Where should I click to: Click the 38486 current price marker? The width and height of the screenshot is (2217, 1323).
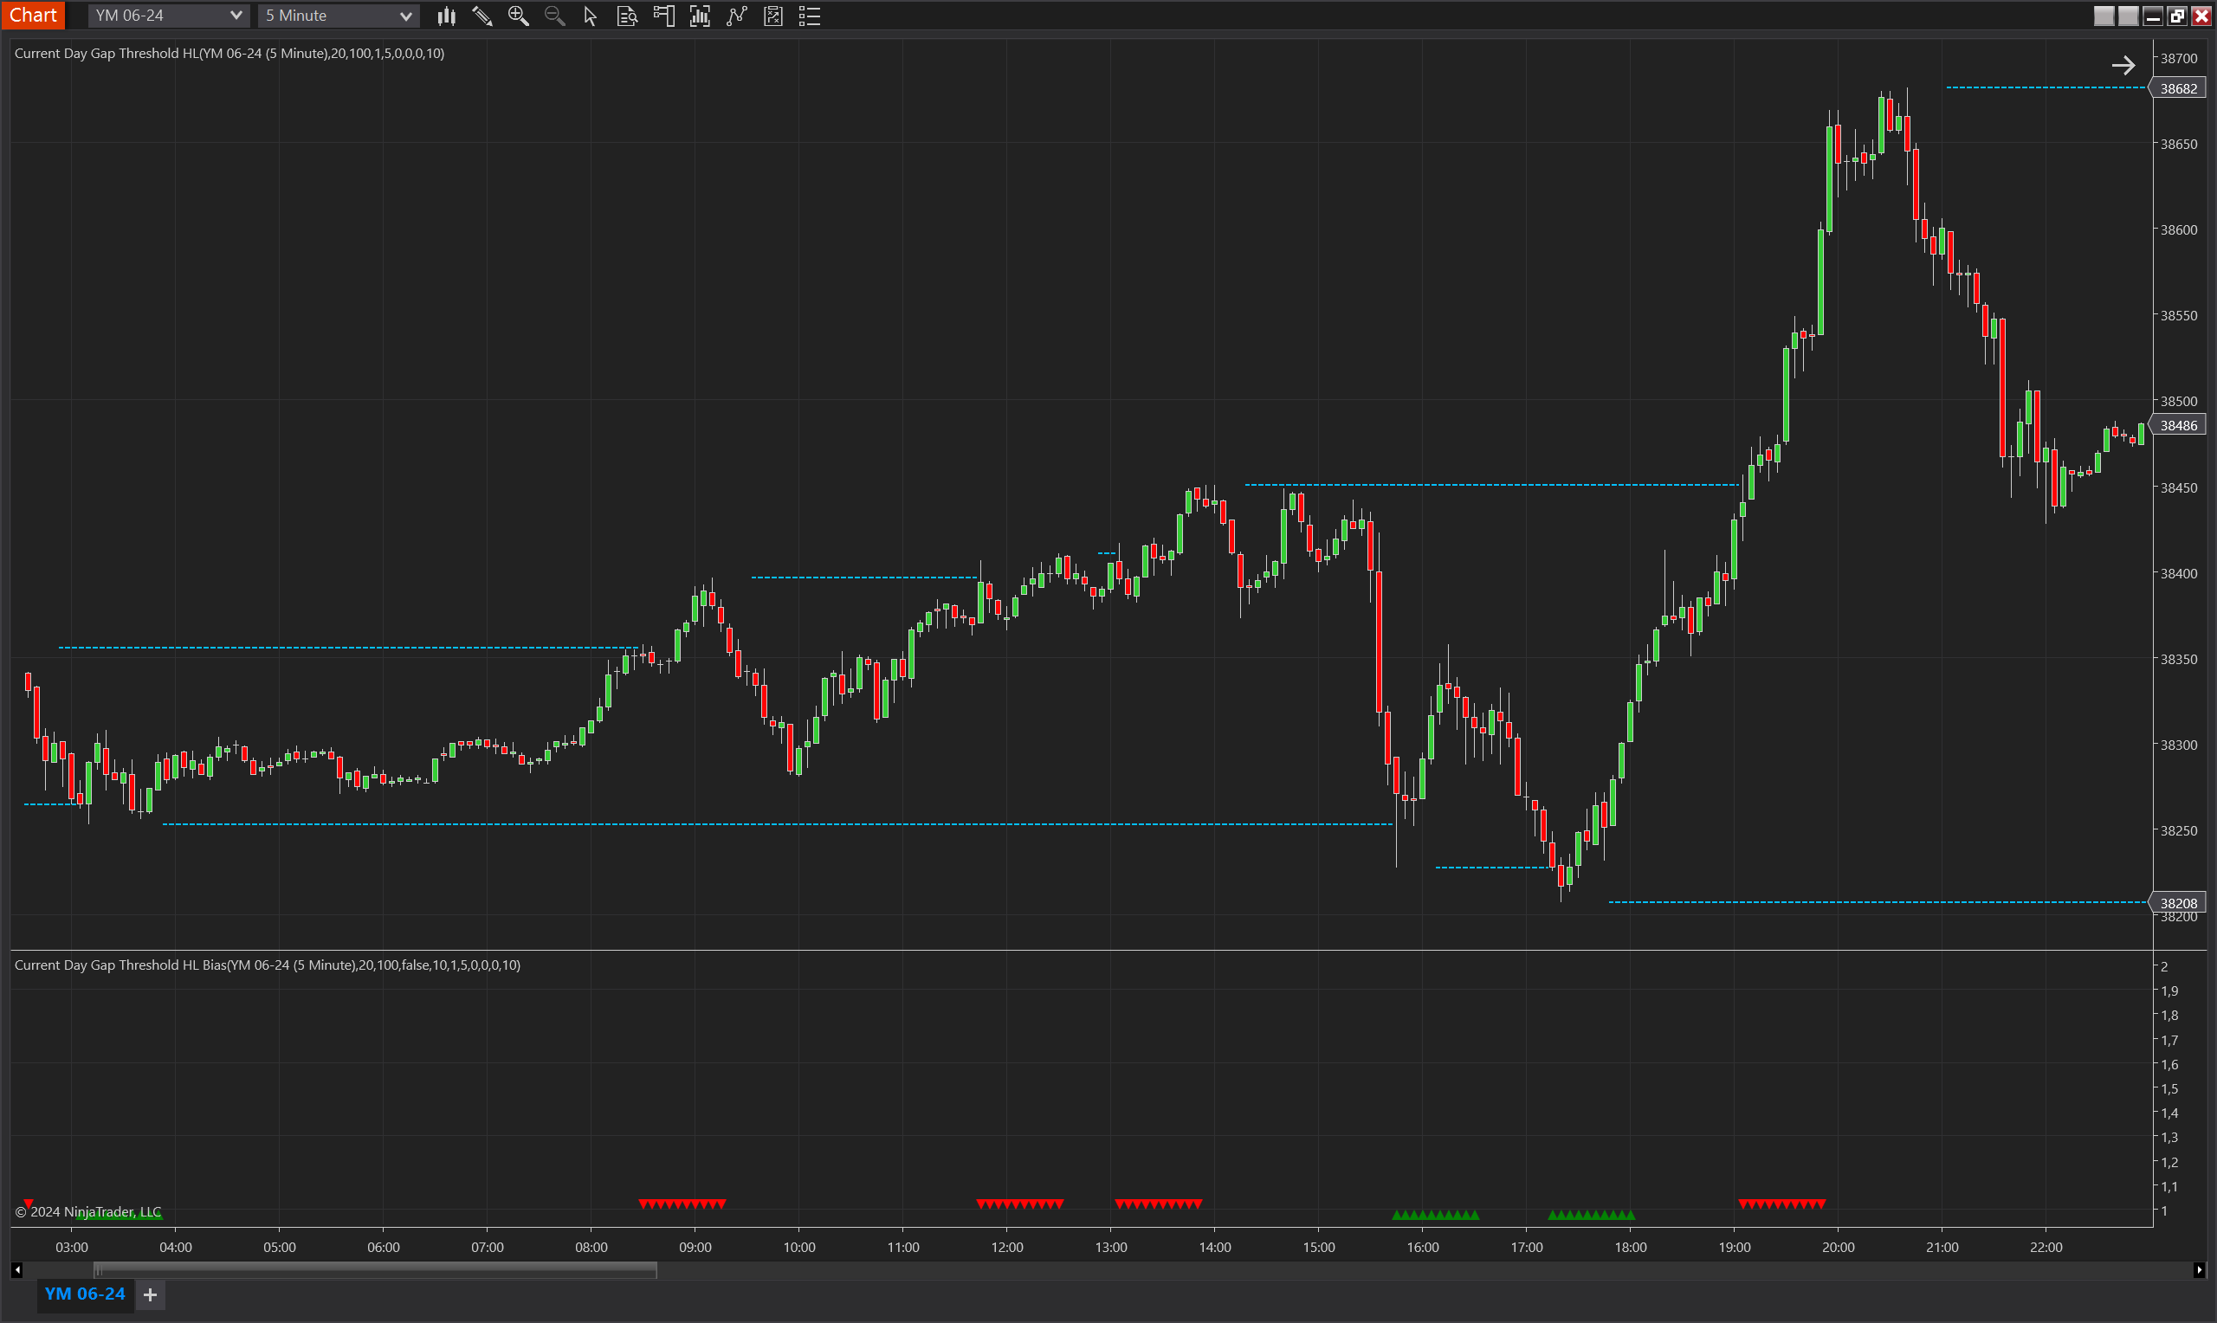coord(2178,425)
